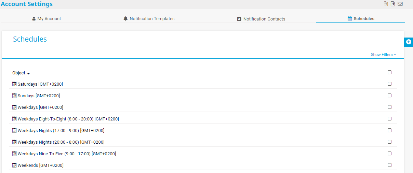Open the Weekdays Nights (17:00 - 9:00) schedule
The width and height of the screenshot is (413, 173).
[x=61, y=131]
